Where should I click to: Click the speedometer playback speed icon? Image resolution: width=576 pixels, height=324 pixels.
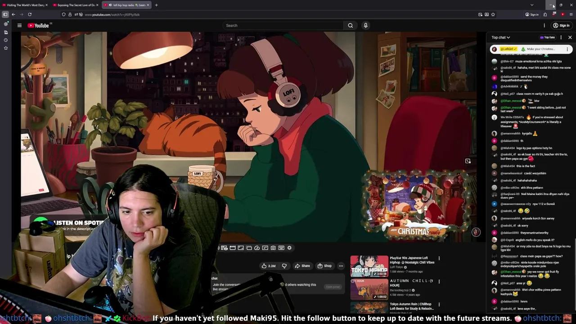(257, 248)
